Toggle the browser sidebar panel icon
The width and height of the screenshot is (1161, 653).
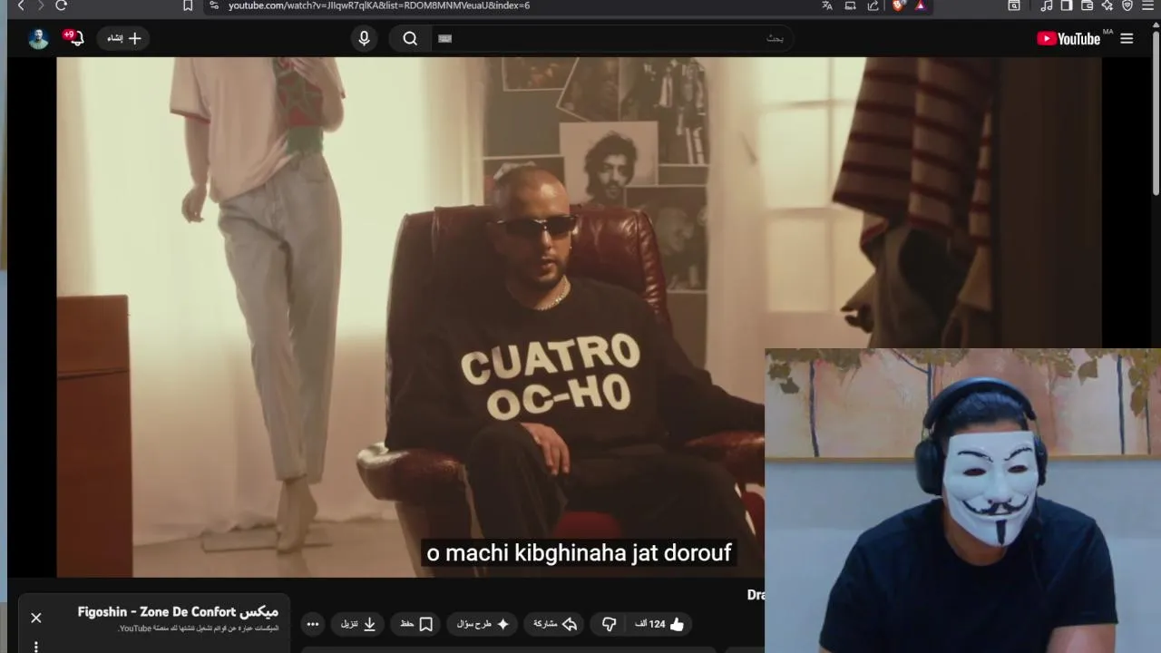pyautogui.click(x=1067, y=5)
